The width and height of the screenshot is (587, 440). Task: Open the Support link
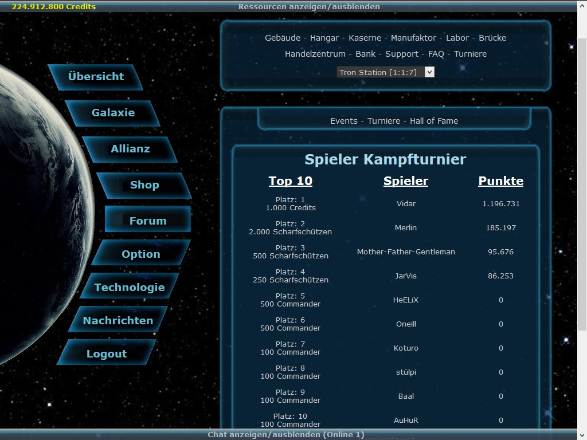[402, 54]
